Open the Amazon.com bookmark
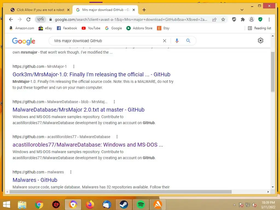Screen dimensions: 280x210 22,28
